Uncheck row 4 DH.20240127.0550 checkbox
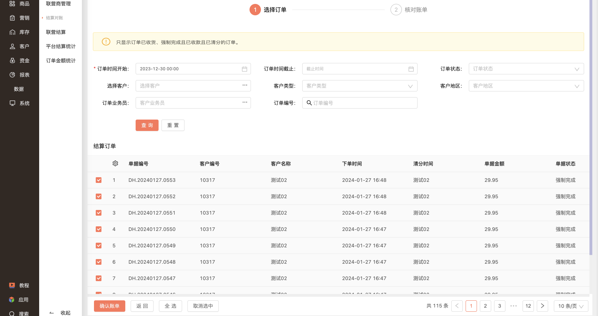This screenshot has height=316, width=598. pyautogui.click(x=99, y=229)
